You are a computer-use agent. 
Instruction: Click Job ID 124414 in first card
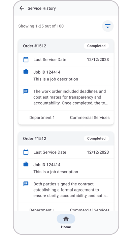coord(47,72)
